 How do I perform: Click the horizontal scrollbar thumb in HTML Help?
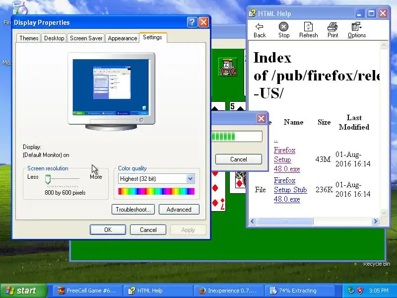[x=285, y=221]
